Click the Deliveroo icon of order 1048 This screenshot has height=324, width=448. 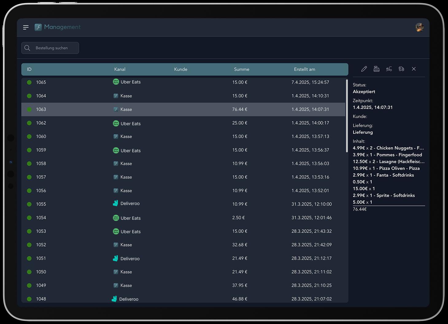point(114,299)
